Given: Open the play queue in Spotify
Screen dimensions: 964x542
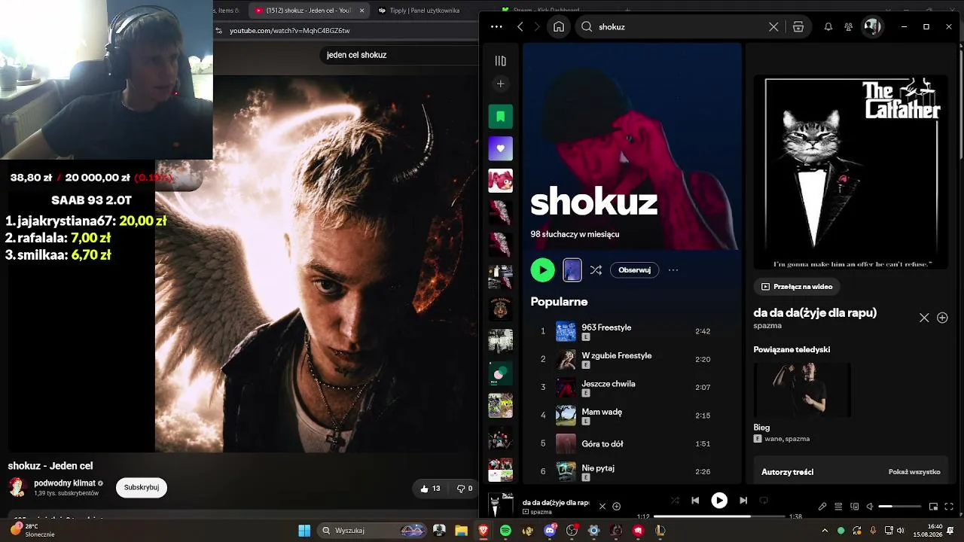Looking at the screenshot, I should point(838,507).
